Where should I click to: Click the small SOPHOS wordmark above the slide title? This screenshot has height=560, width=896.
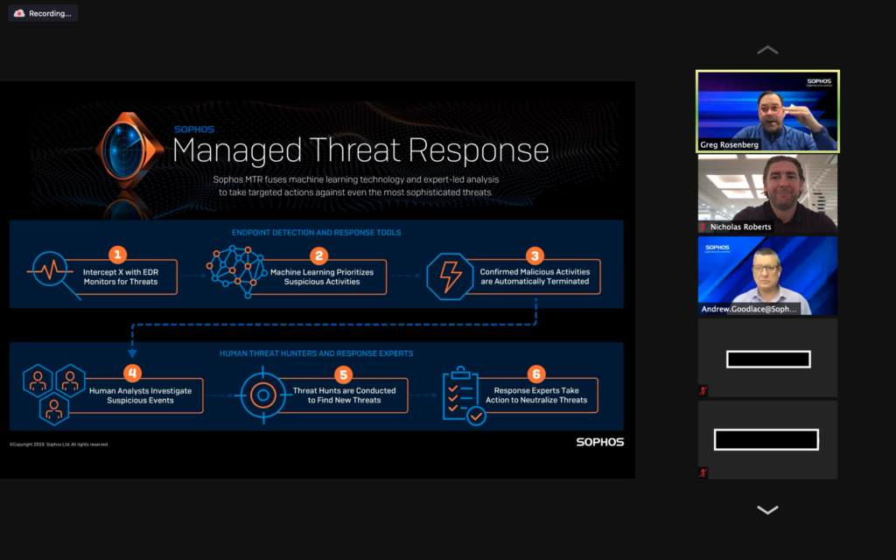[194, 129]
